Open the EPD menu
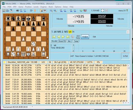The image size is (133, 110). [15, 7]
